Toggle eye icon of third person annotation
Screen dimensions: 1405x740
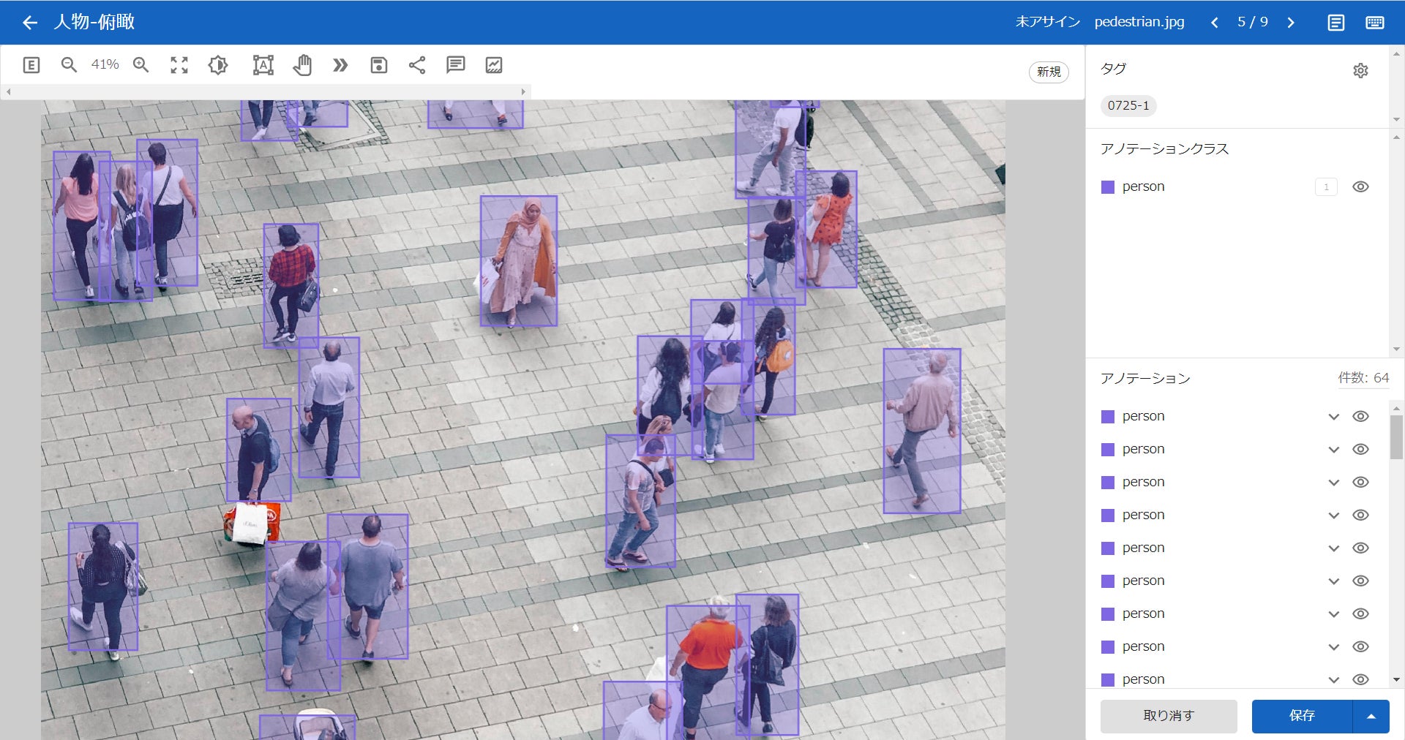click(x=1360, y=482)
